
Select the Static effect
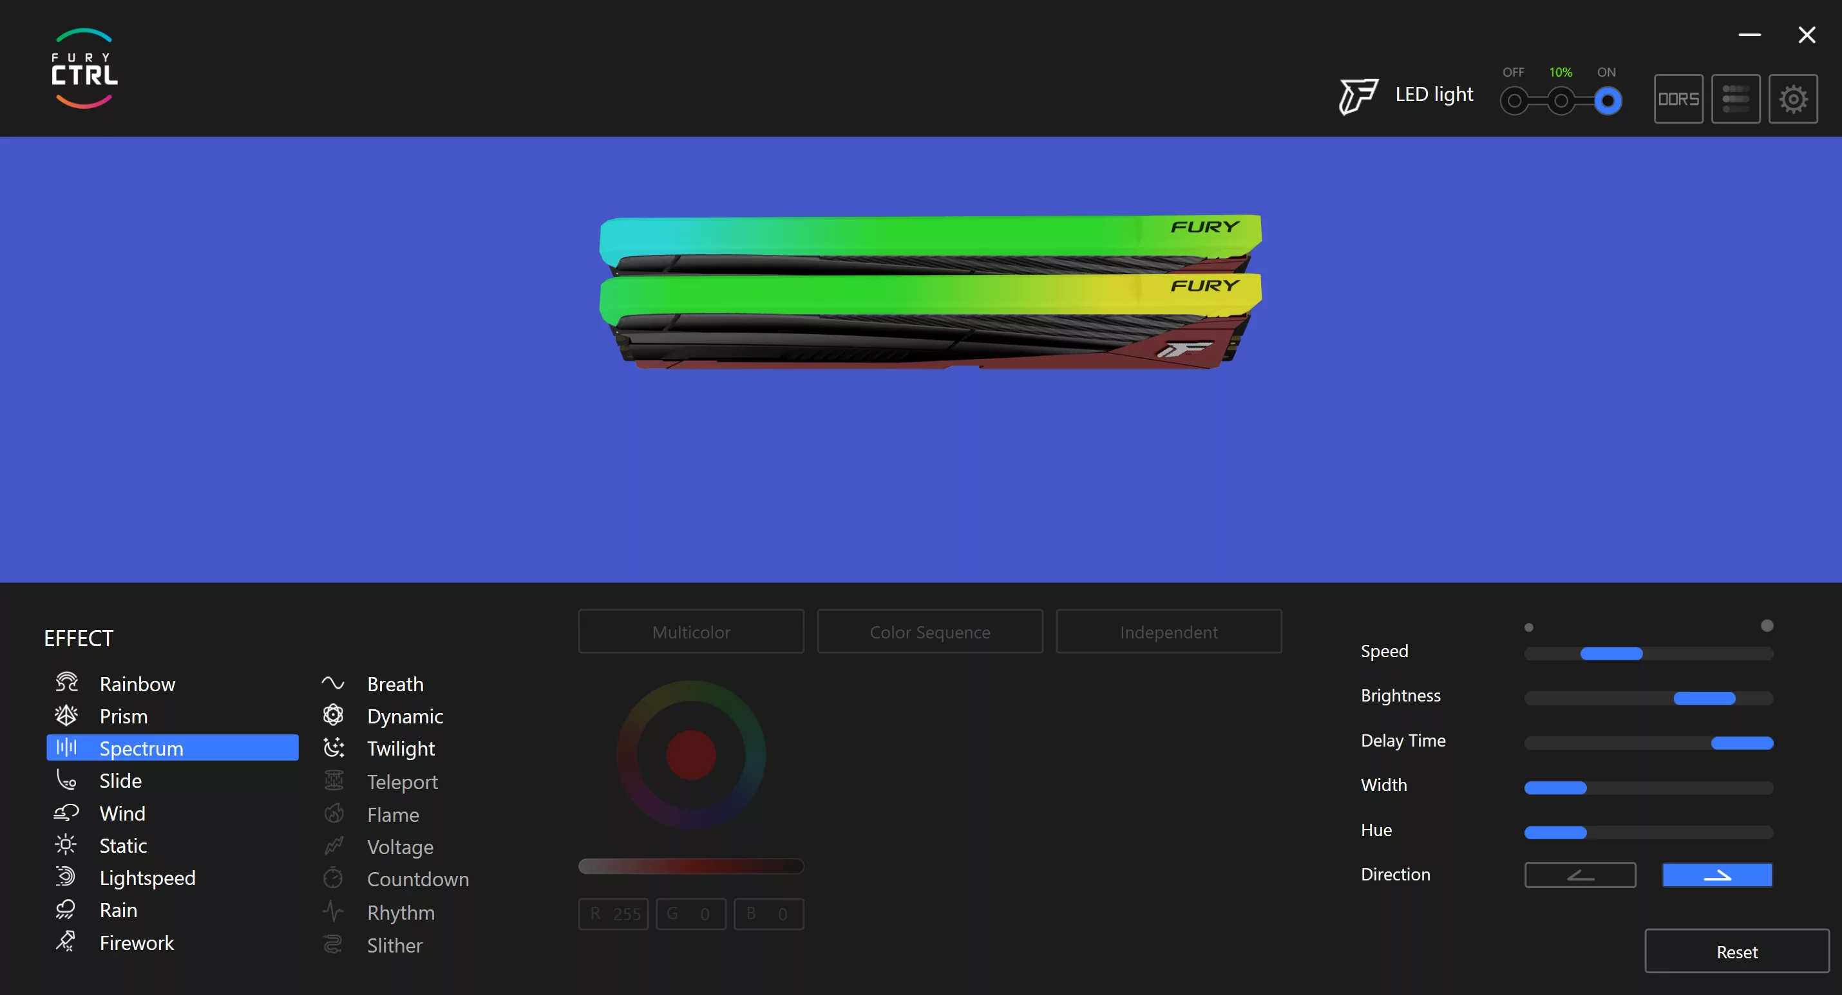pyautogui.click(x=123, y=846)
